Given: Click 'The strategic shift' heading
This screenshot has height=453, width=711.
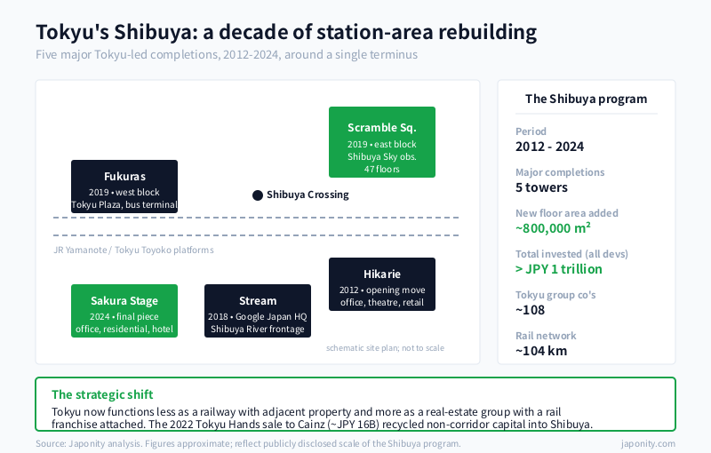Looking at the screenshot, I should point(102,394).
